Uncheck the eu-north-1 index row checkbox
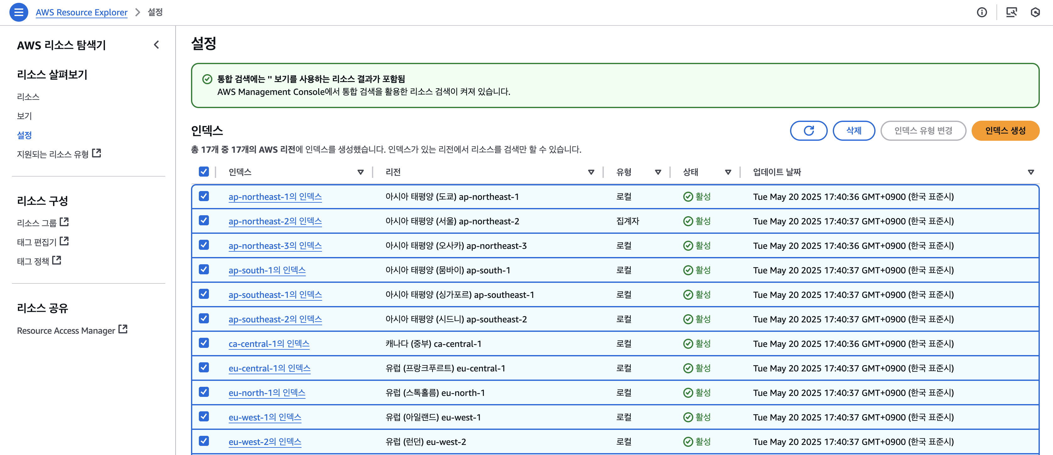This screenshot has width=1053, height=455. (x=204, y=392)
